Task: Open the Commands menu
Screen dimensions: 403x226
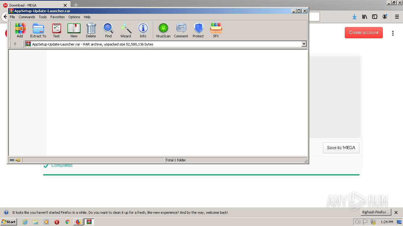Action: tap(27, 17)
